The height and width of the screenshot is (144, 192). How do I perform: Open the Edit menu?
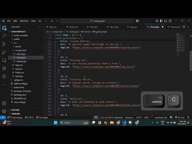click(x=15, y=21)
